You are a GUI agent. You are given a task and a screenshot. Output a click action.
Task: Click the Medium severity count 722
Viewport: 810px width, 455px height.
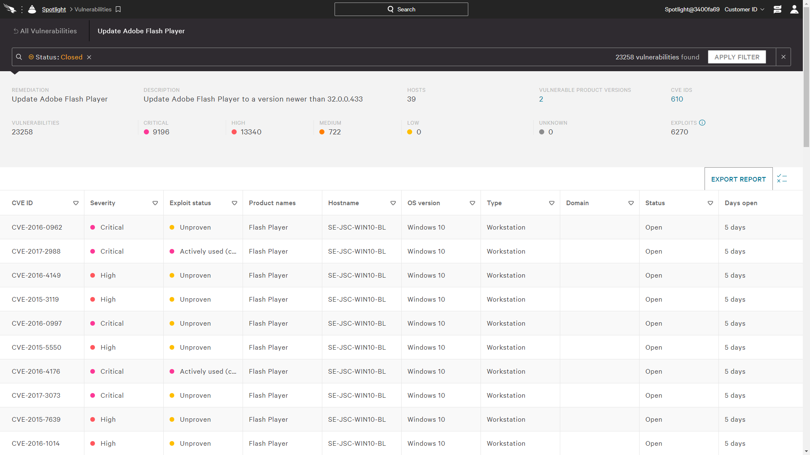(x=335, y=132)
